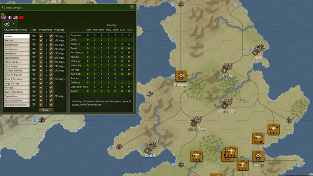
Task: Decrease Anti-Tank investment
Action: pyautogui.click(x=41, y=40)
